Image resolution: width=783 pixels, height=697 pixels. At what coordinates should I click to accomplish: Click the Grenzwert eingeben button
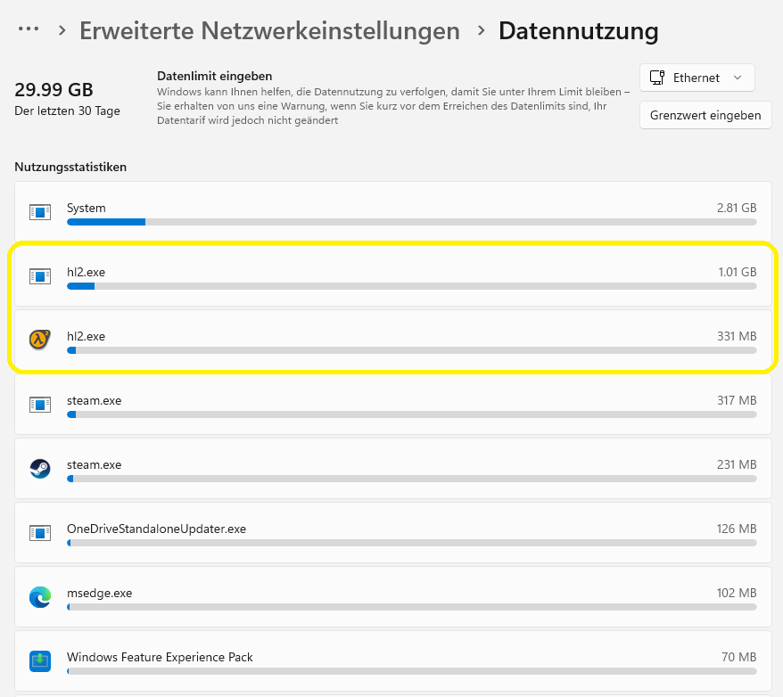click(x=705, y=115)
